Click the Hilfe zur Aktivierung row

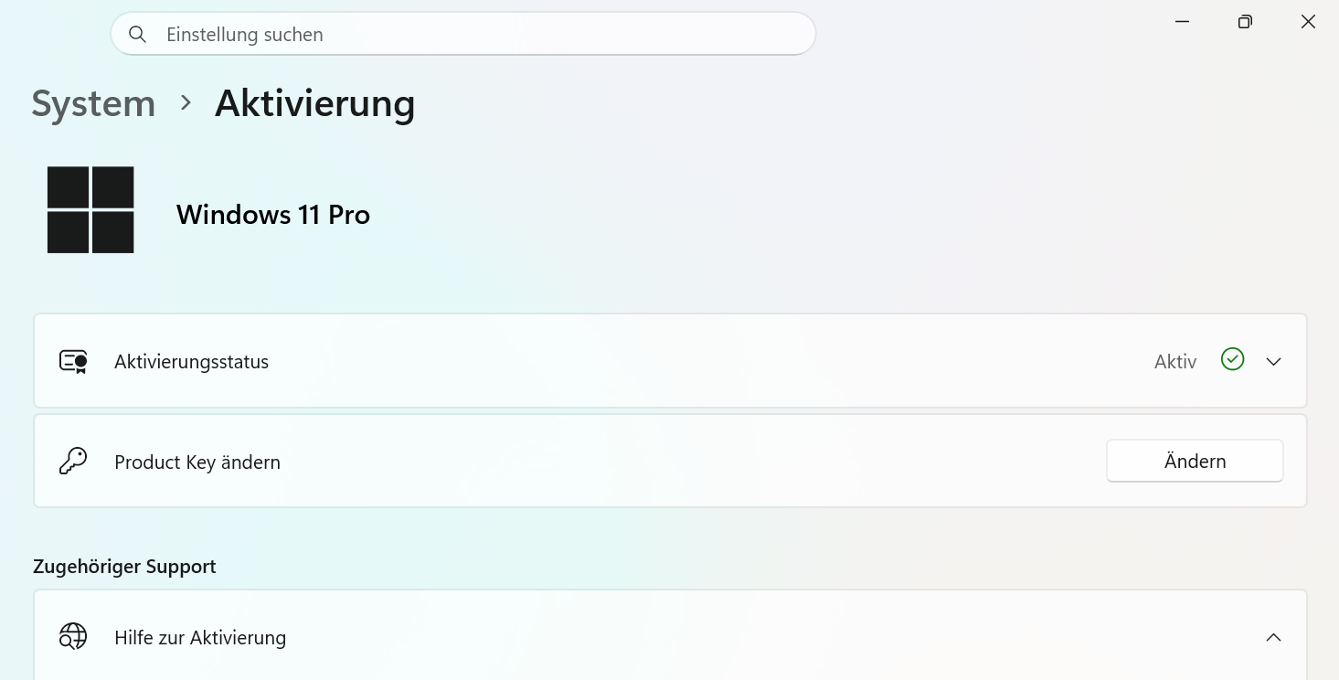(670, 635)
